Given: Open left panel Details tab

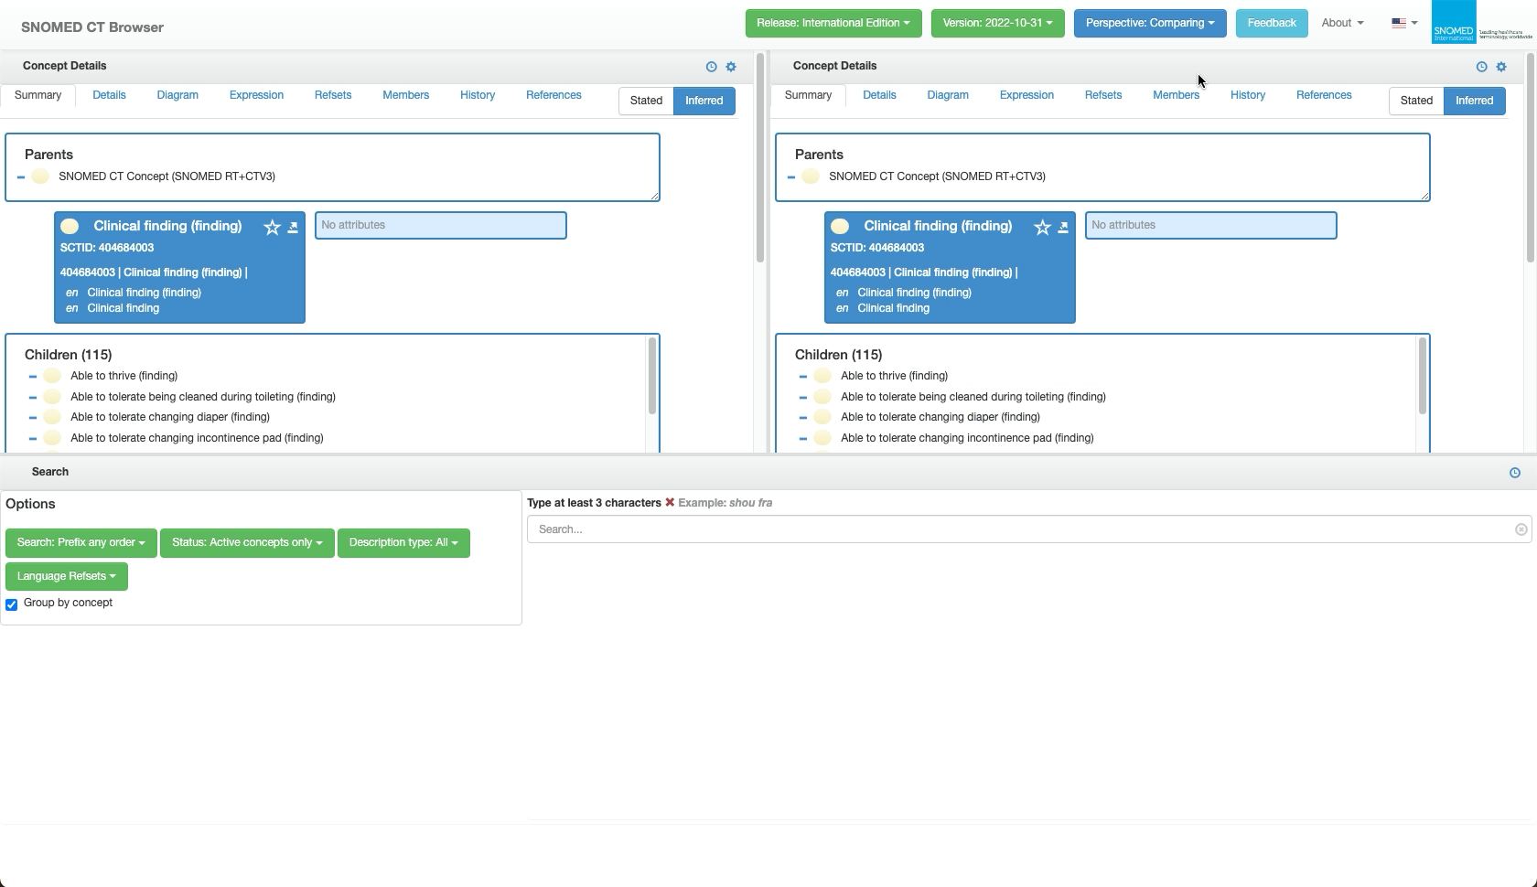Looking at the screenshot, I should [109, 95].
